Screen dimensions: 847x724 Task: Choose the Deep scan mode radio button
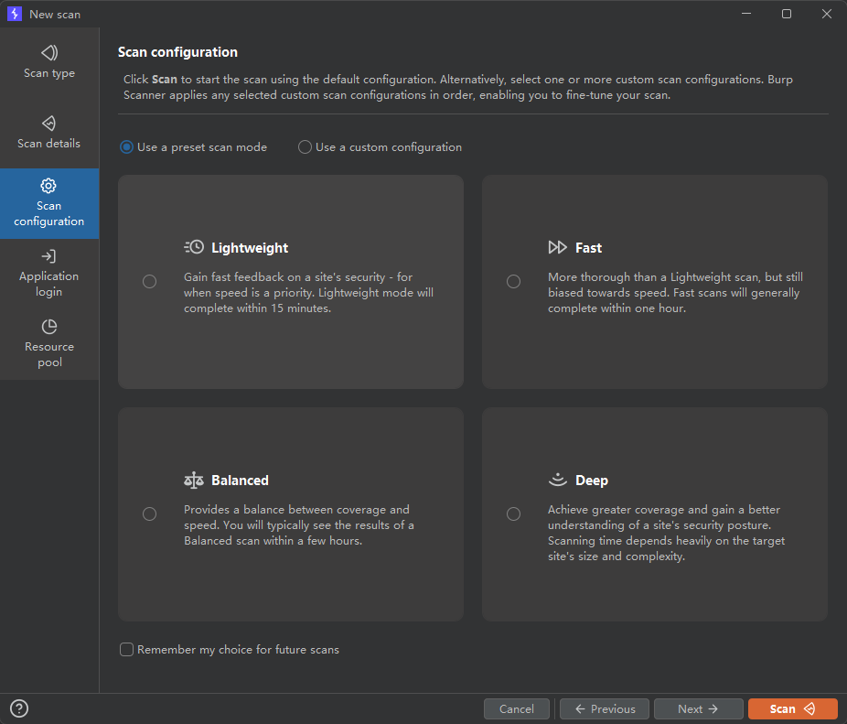514,513
